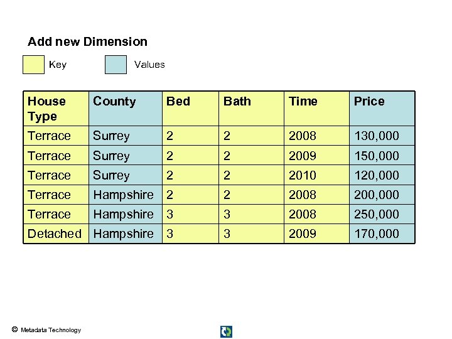Select Bed value '2' in the 150,000 row
This screenshot has height=339, width=452.
click(190, 156)
